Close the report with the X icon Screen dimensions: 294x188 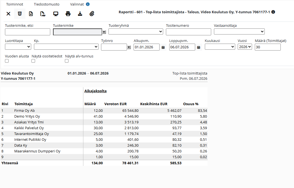click(9, 14)
